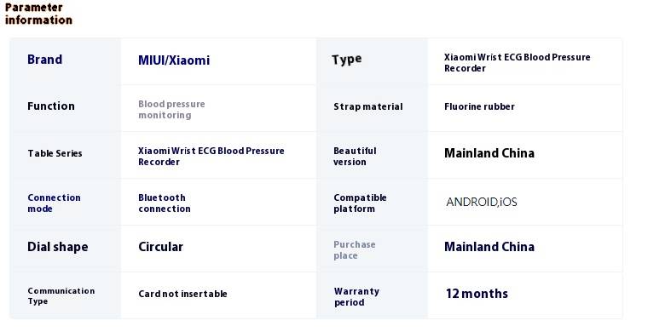Click the Parameter information heading

pyautogui.click(x=38, y=14)
